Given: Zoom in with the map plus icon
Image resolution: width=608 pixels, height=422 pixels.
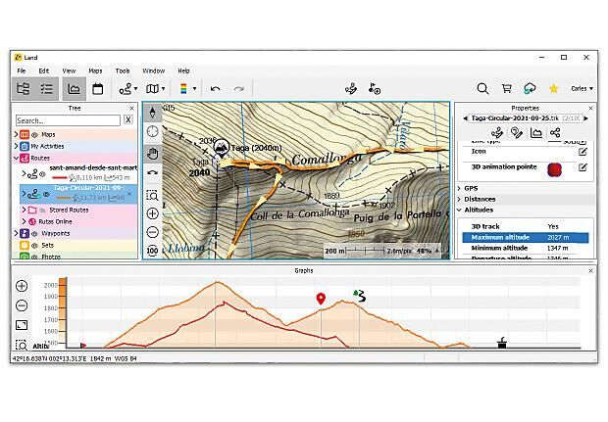Looking at the screenshot, I should 152,213.
